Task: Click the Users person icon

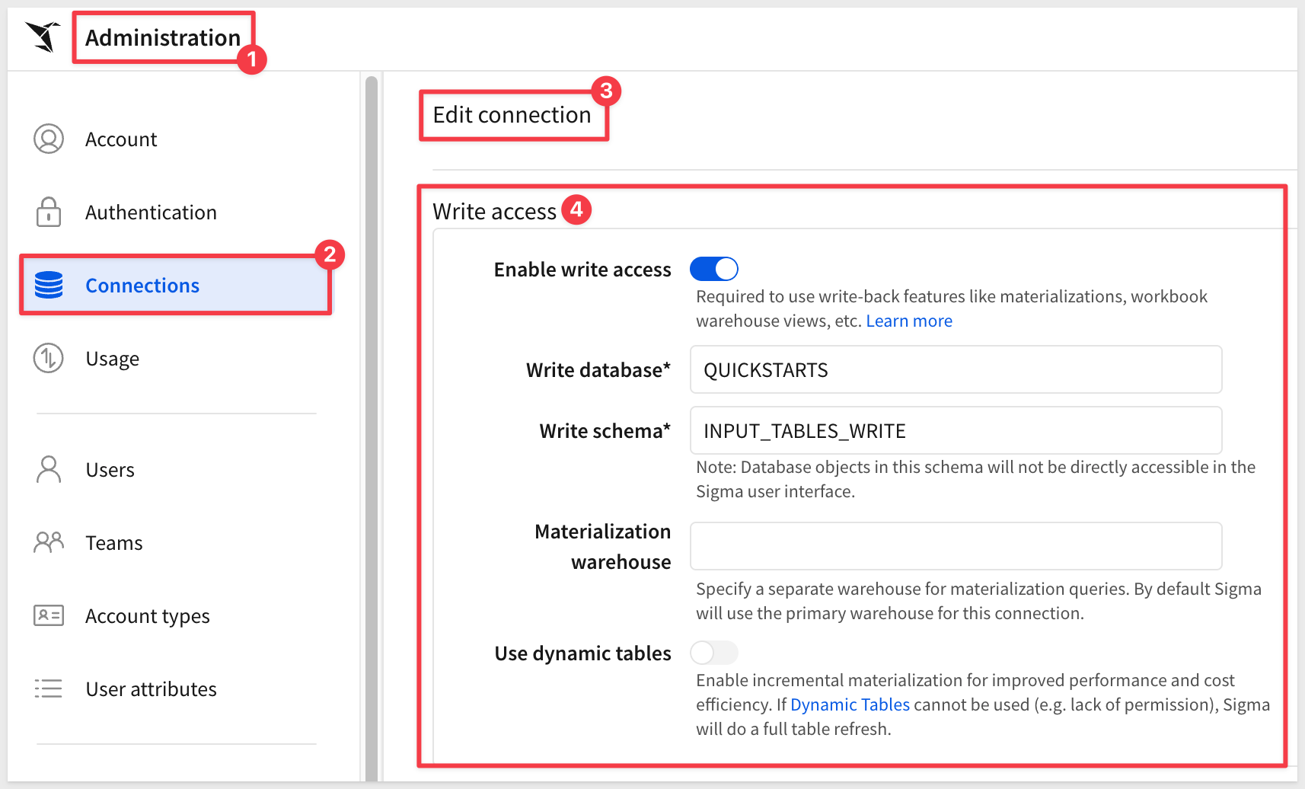Action: point(49,469)
